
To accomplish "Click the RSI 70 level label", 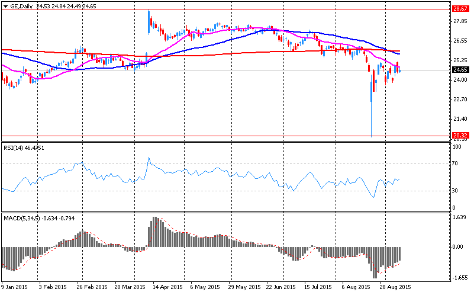I will 455,163.
